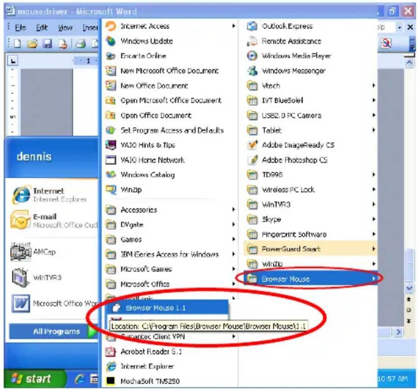Click the New Document toolbar icon
418x389 pixels.
[17, 44]
